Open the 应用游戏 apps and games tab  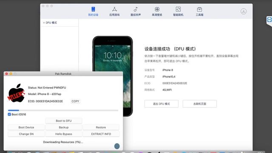coord(114,11)
